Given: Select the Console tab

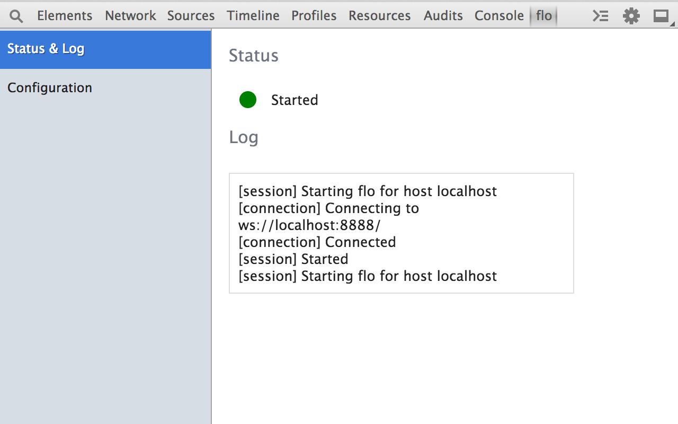Looking at the screenshot, I should click(499, 16).
